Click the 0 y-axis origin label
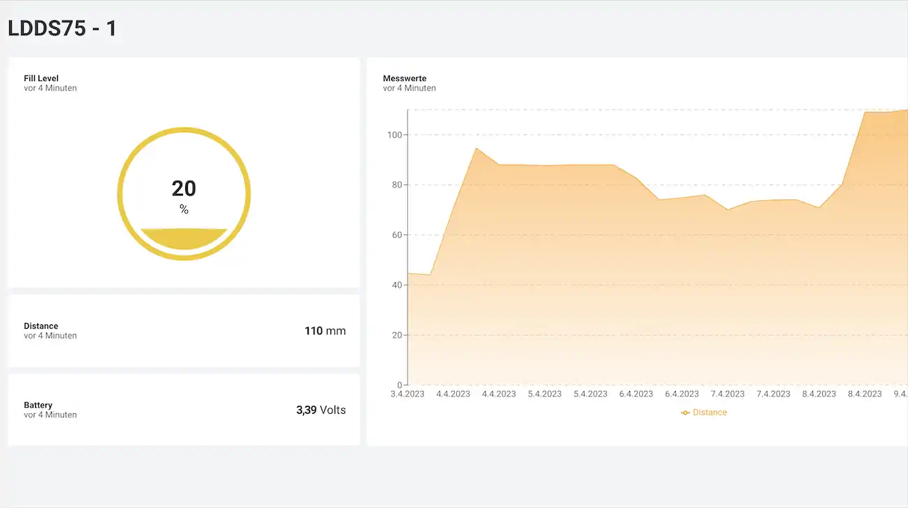 click(400, 385)
